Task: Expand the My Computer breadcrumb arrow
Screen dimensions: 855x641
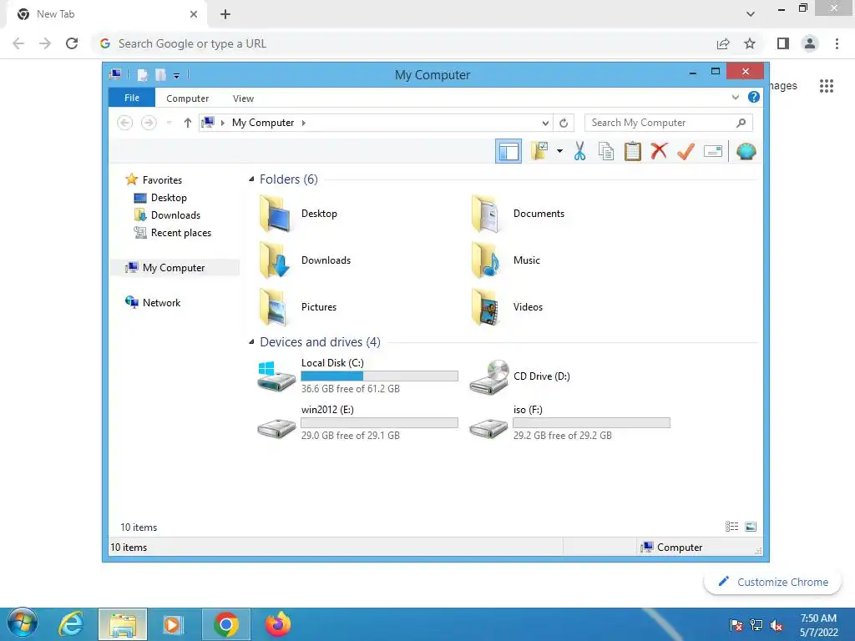Action: (x=304, y=123)
